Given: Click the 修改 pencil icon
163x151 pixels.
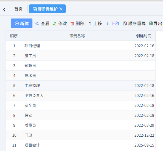Looking at the screenshot, I should (x=55, y=24).
